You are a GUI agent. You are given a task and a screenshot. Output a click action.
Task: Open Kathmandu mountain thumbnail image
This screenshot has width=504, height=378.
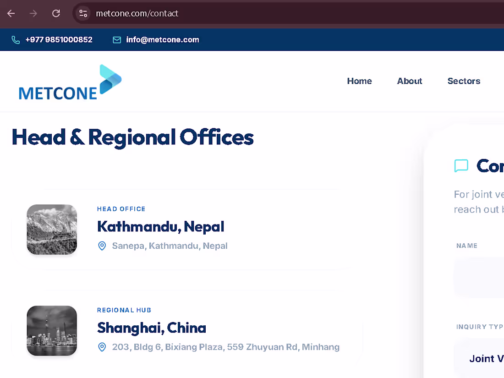[52, 230]
